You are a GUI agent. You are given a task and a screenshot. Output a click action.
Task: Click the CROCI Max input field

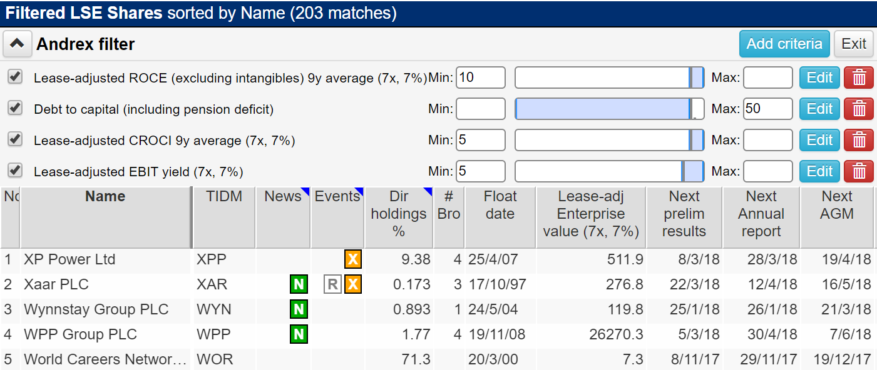point(768,140)
